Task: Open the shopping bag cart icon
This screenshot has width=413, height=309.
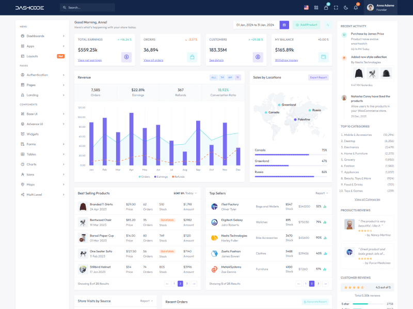Action: pos(326,8)
